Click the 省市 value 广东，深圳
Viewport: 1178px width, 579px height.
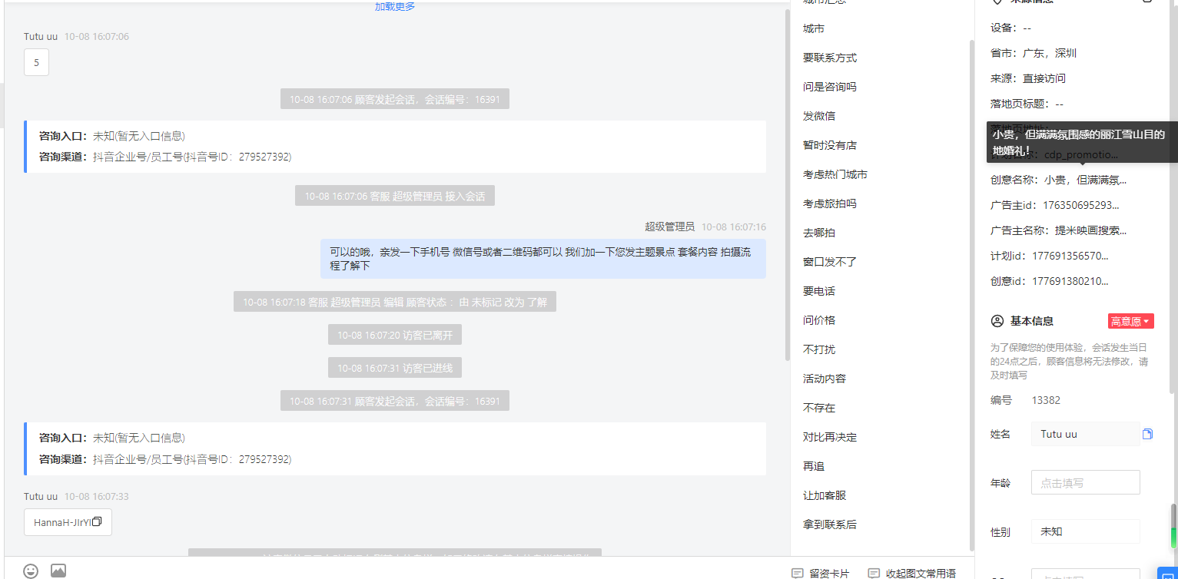[x=1050, y=53]
